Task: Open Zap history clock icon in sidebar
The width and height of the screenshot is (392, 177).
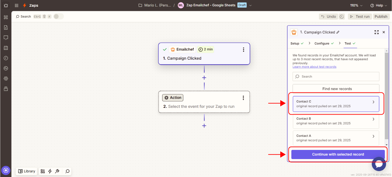Action: pos(6,58)
